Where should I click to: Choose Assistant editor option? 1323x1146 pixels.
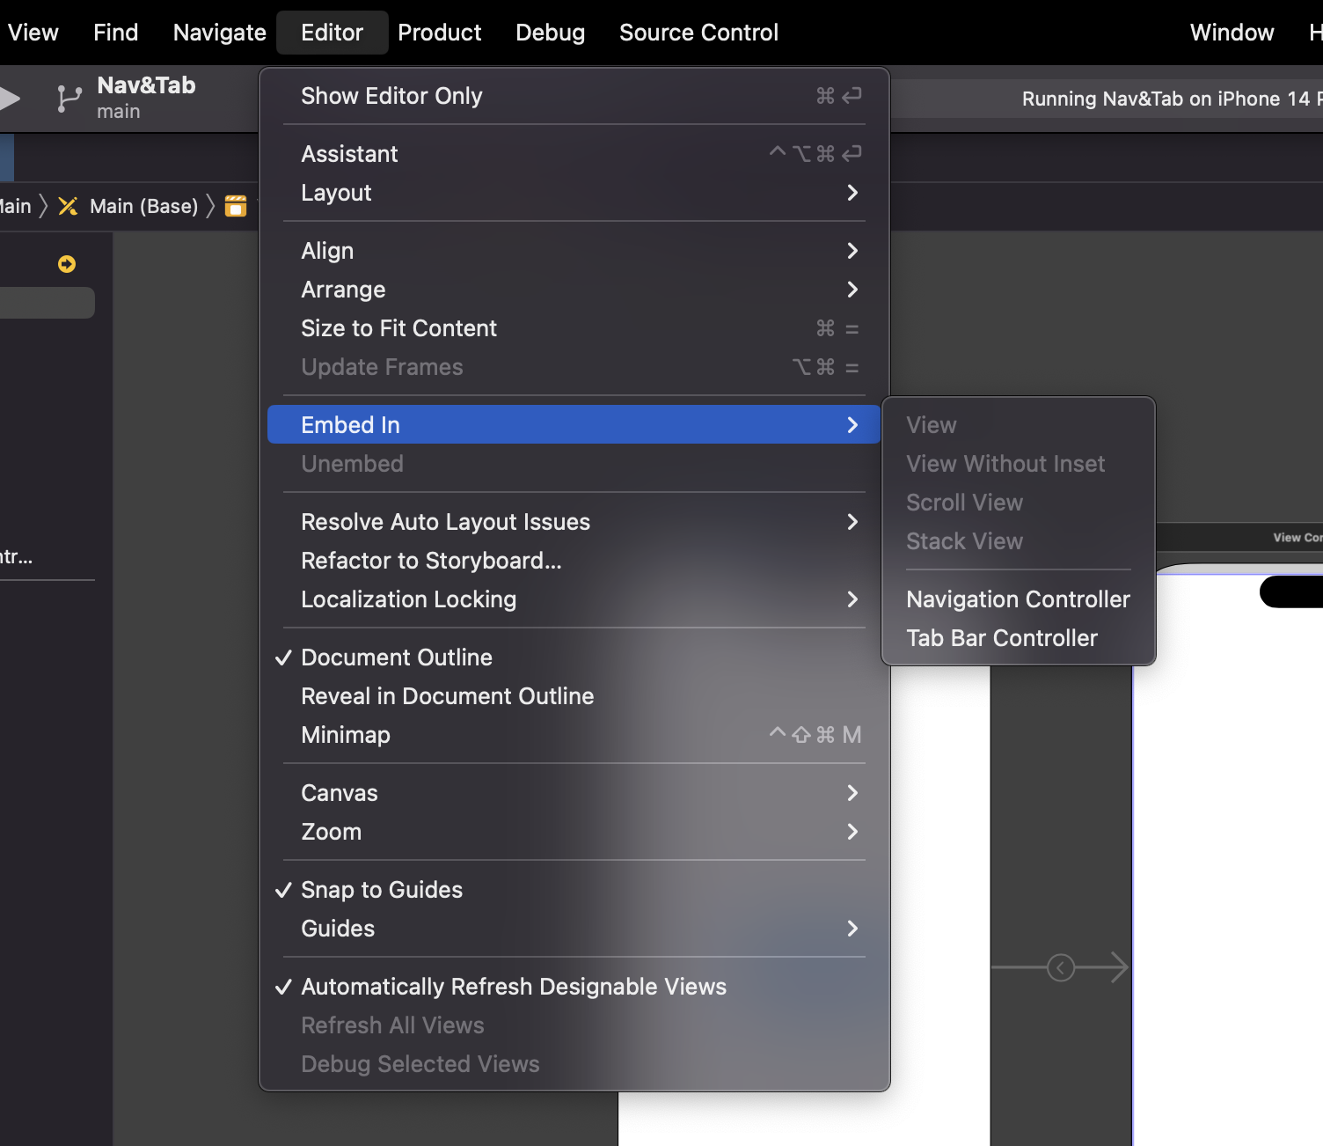pyautogui.click(x=574, y=154)
